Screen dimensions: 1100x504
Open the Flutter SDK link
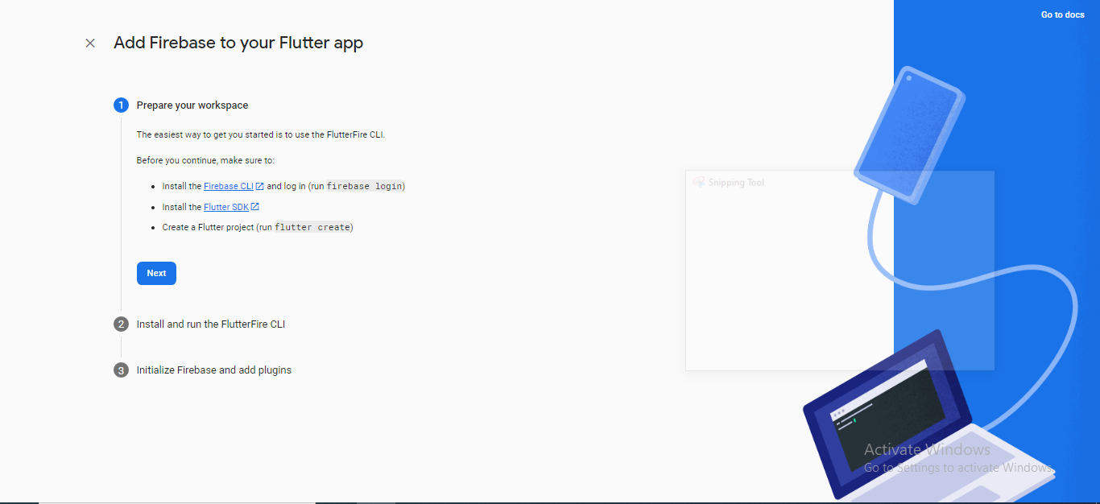226,207
